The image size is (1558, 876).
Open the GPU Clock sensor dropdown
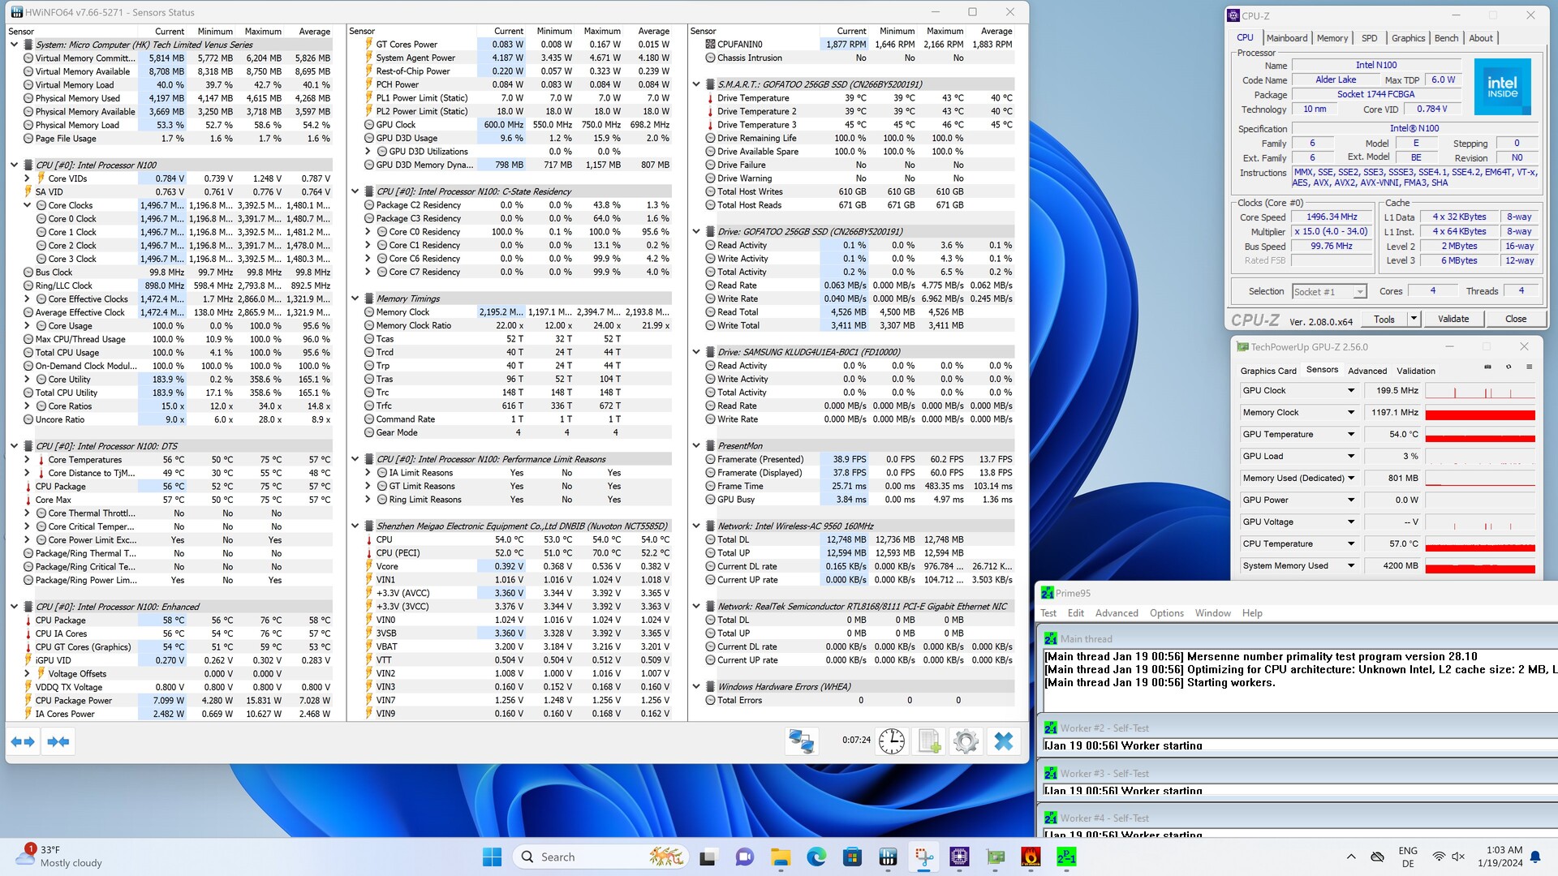tap(1351, 391)
